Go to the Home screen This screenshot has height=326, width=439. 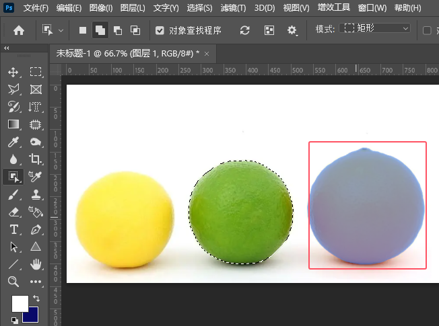click(19, 30)
